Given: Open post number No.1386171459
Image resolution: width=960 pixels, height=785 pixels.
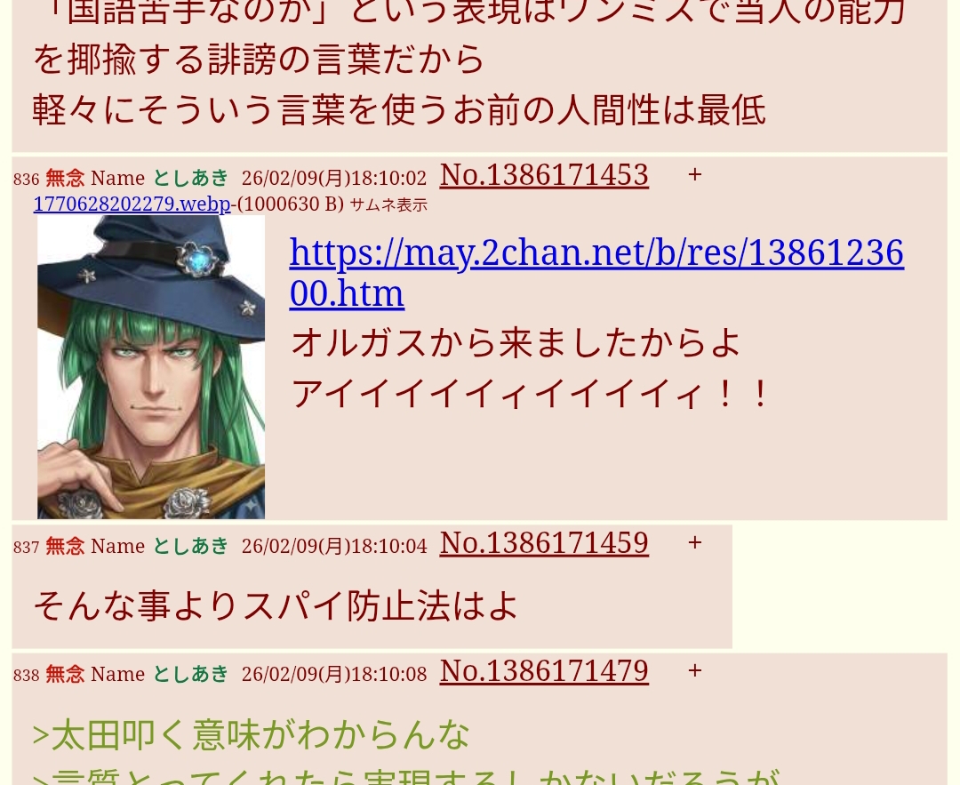Looking at the screenshot, I should pyautogui.click(x=544, y=543).
